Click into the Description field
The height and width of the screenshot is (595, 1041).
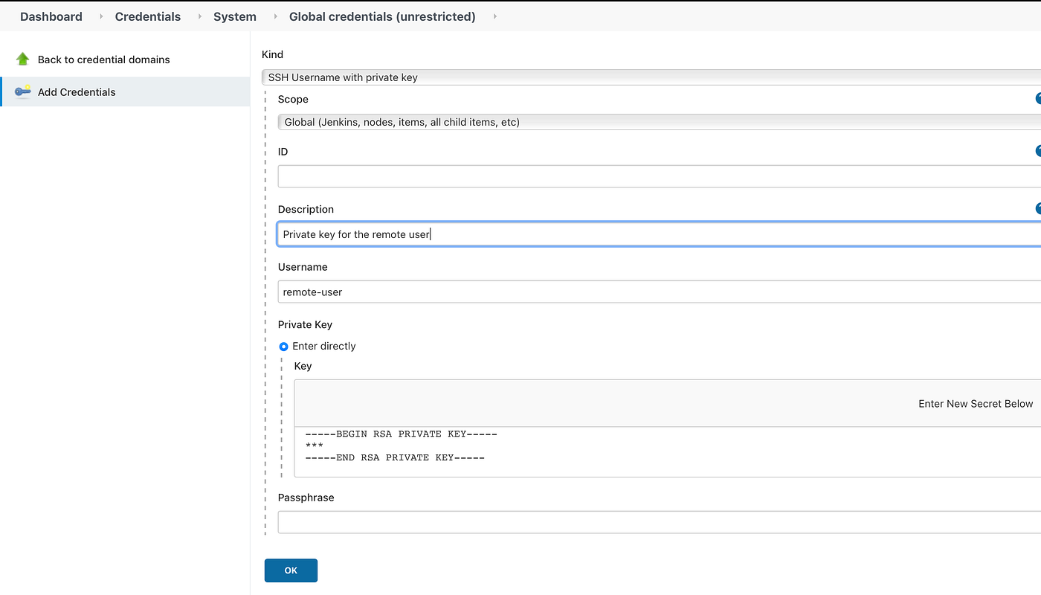(x=660, y=234)
